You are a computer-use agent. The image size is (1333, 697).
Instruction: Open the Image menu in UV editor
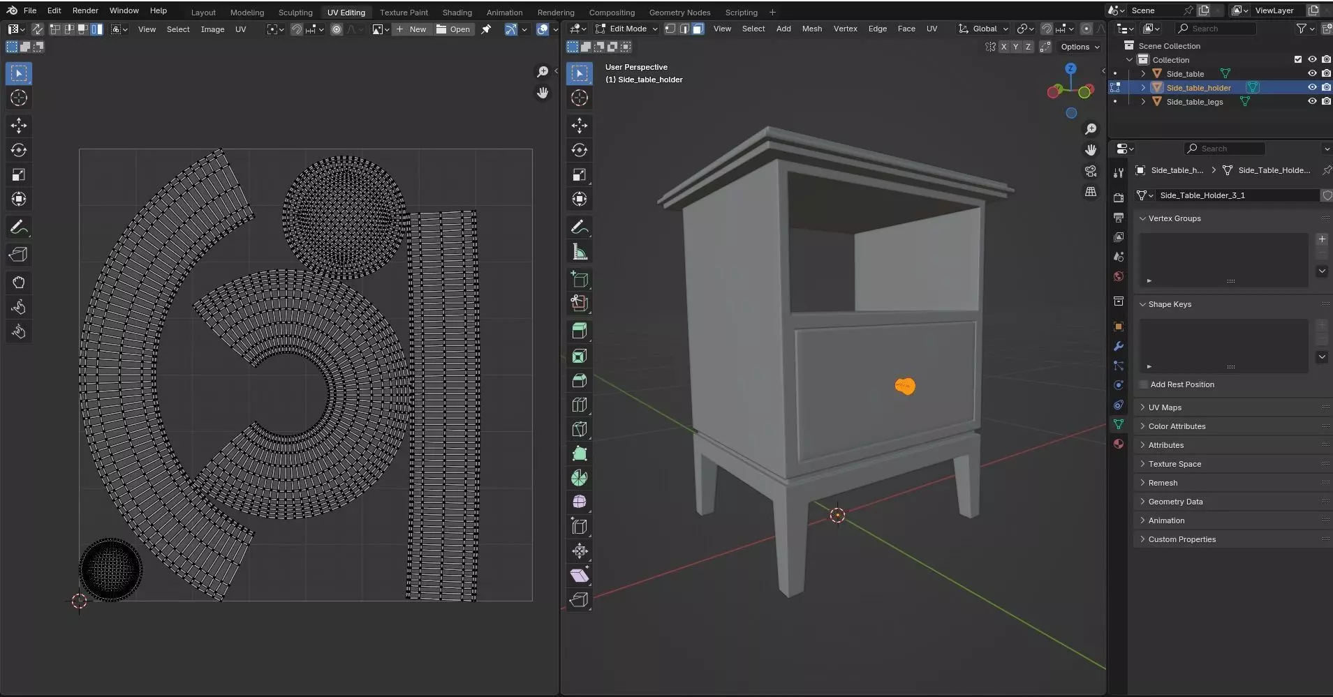(212, 29)
